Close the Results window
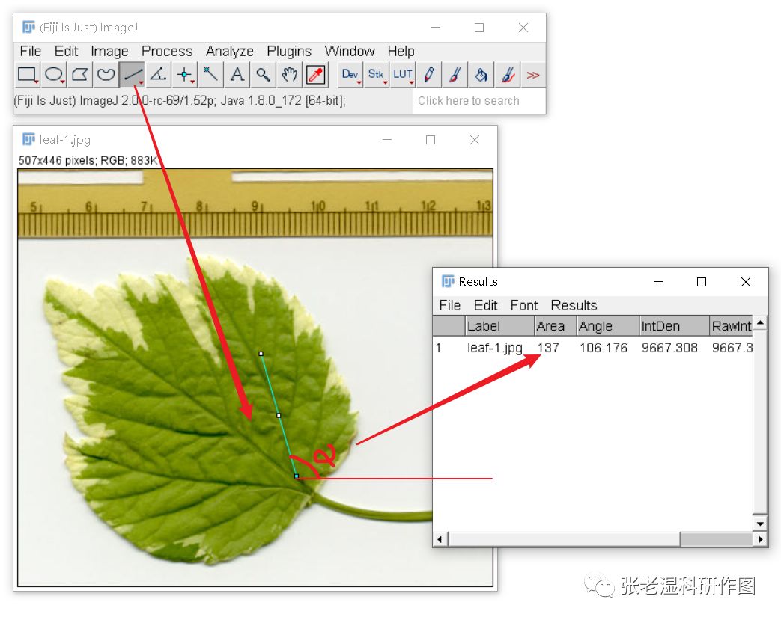 (746, 282)
